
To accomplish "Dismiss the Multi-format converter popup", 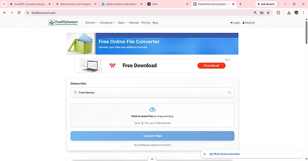I will click(205, 154).
